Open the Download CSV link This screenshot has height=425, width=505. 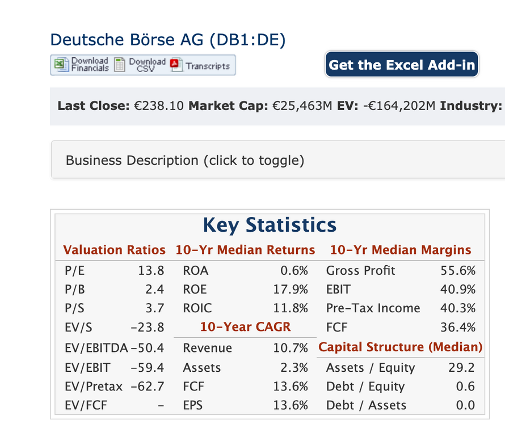pyautogui.click(x=147, y=65)
